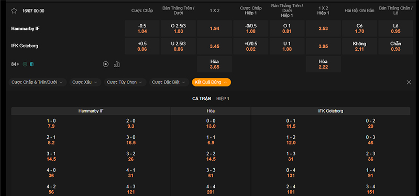Pick IFK Goteborg to win at 3.45
The height and width of the screenshot is (196, 419).
click(x=215, y=46)
